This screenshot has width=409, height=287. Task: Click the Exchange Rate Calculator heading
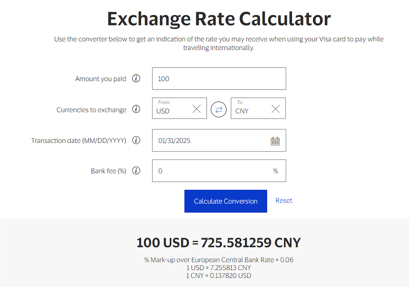pos(219,19)
